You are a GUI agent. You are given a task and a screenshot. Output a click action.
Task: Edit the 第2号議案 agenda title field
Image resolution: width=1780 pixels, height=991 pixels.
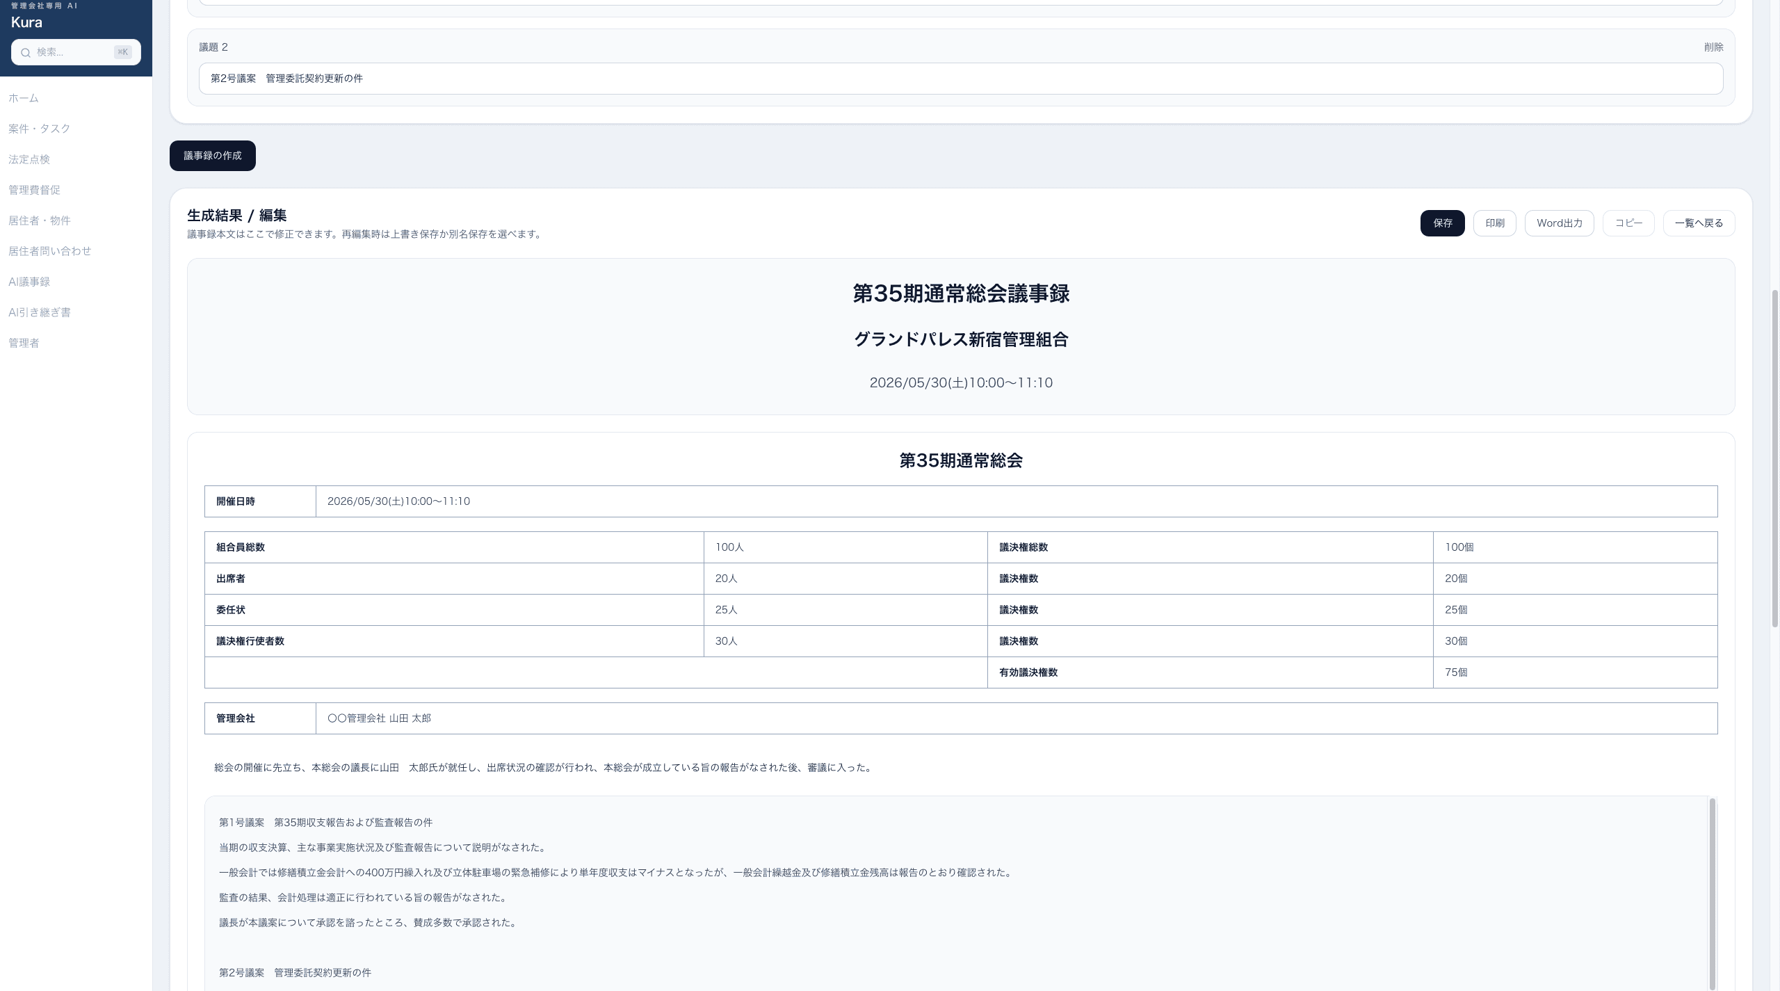click(961, 79)
